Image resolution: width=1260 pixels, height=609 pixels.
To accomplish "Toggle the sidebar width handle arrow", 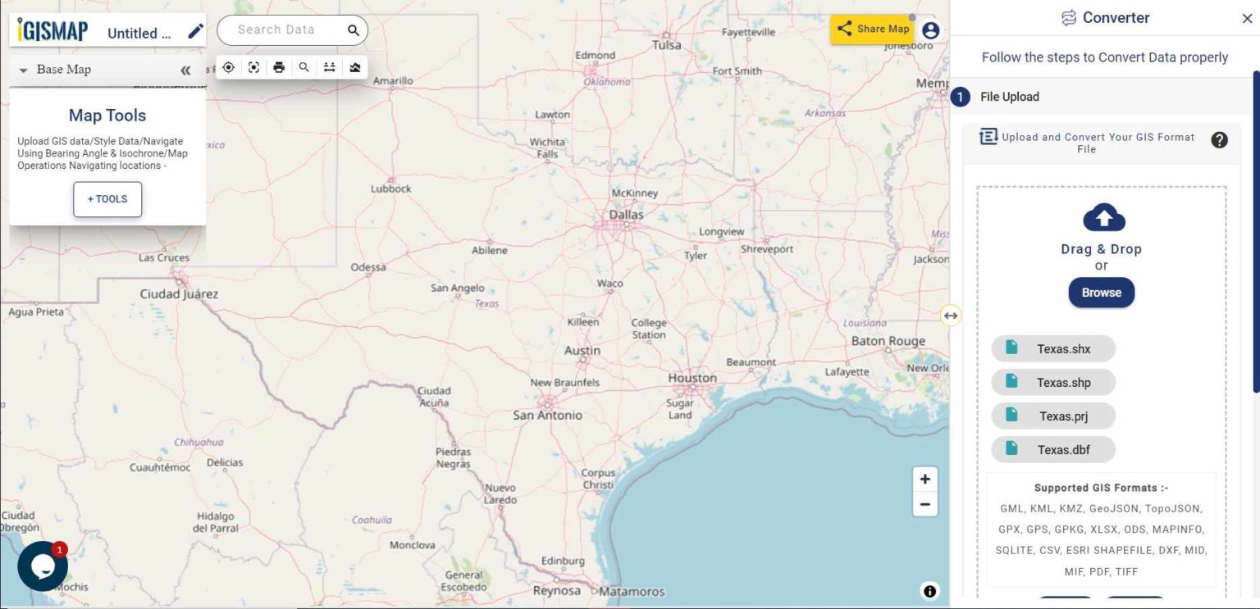I will [x=950, y=316].
